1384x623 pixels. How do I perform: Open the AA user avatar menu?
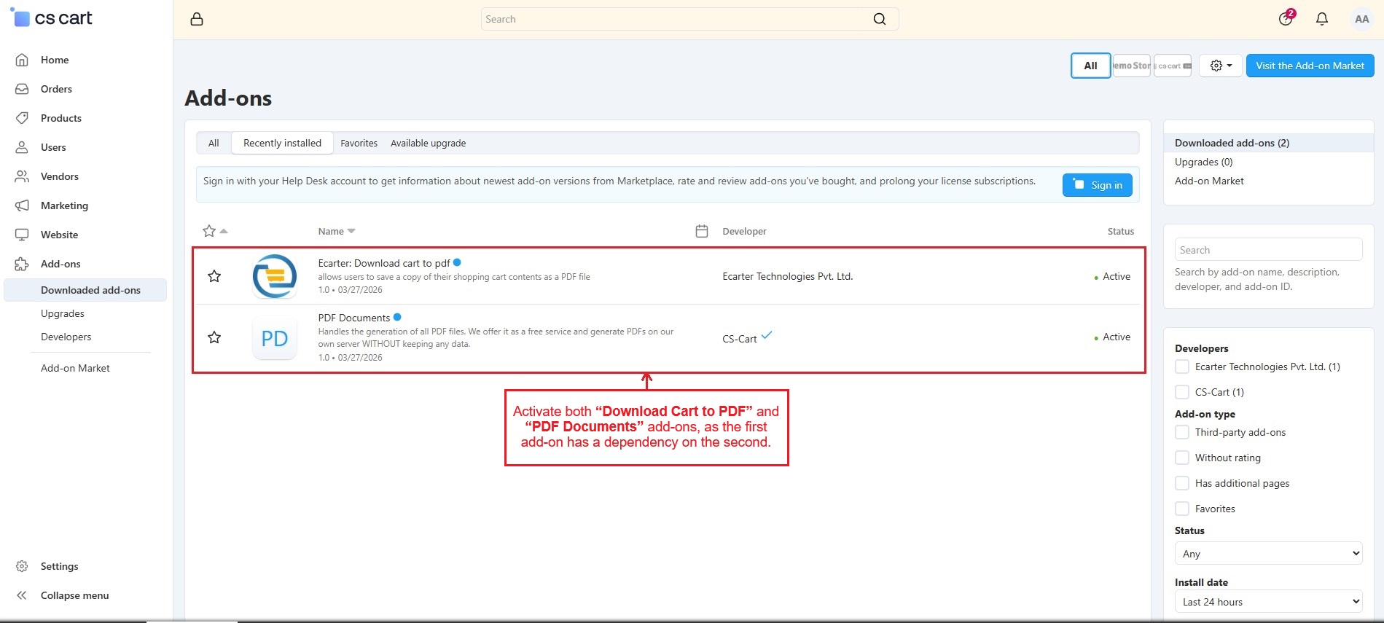pyautogui.click(x=1361, y=20)
